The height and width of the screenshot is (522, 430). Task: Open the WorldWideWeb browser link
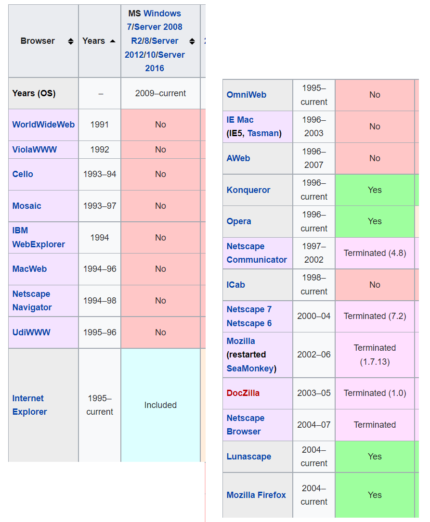[43, 125]
